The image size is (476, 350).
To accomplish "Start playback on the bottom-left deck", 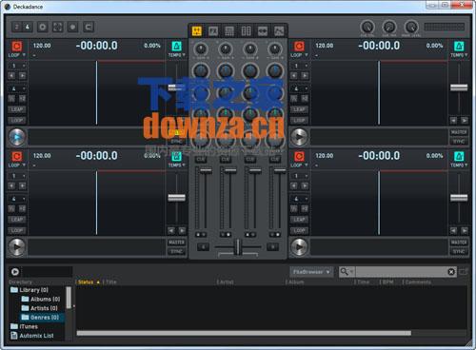I will coord(17,247).
